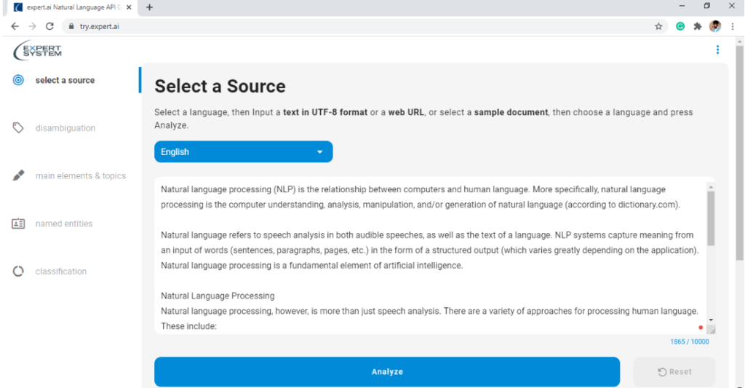Click the Expert System logo
Screen dimensions: 745x388
(x=38, y=50)
